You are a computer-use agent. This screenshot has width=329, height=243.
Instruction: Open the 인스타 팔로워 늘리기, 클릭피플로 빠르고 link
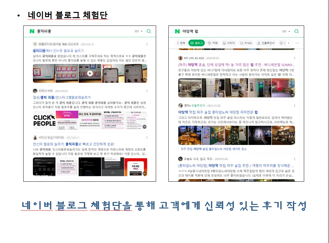[x=74, y=144]
